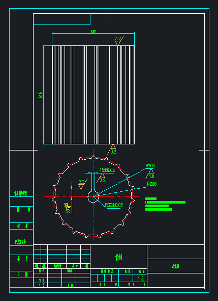Screen dimensions: 218x301
Task: Select the 1.6 roughness value under R200
Action: pyautogui.click(x=151, y=176)
